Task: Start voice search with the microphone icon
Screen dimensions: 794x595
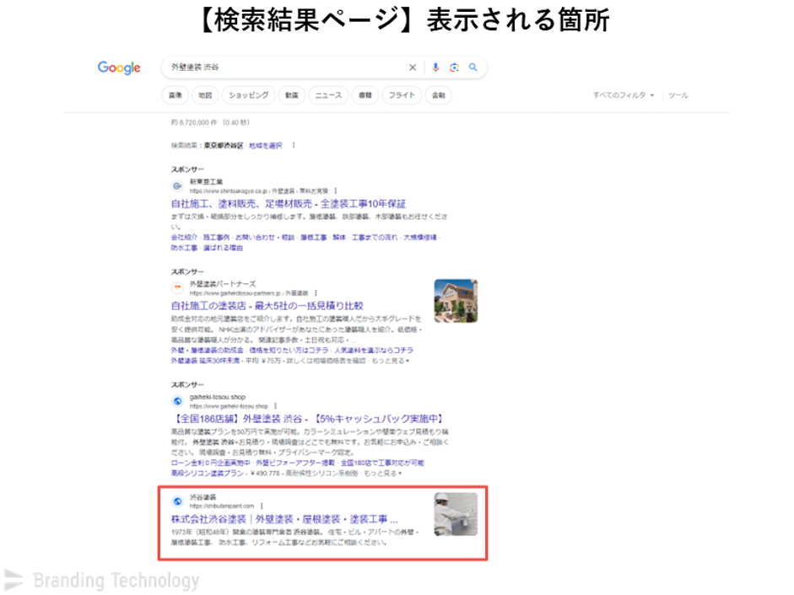Action: pyautogui.click(x=435, y=67)
